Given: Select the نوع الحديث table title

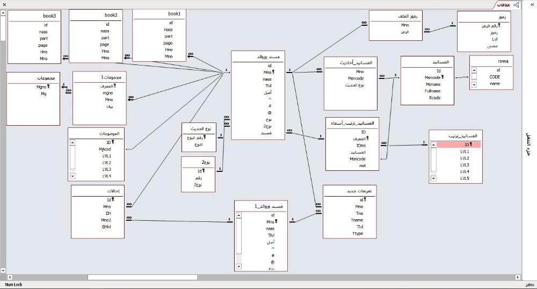Looking at the screenshot, I should (x=201, y=129).
